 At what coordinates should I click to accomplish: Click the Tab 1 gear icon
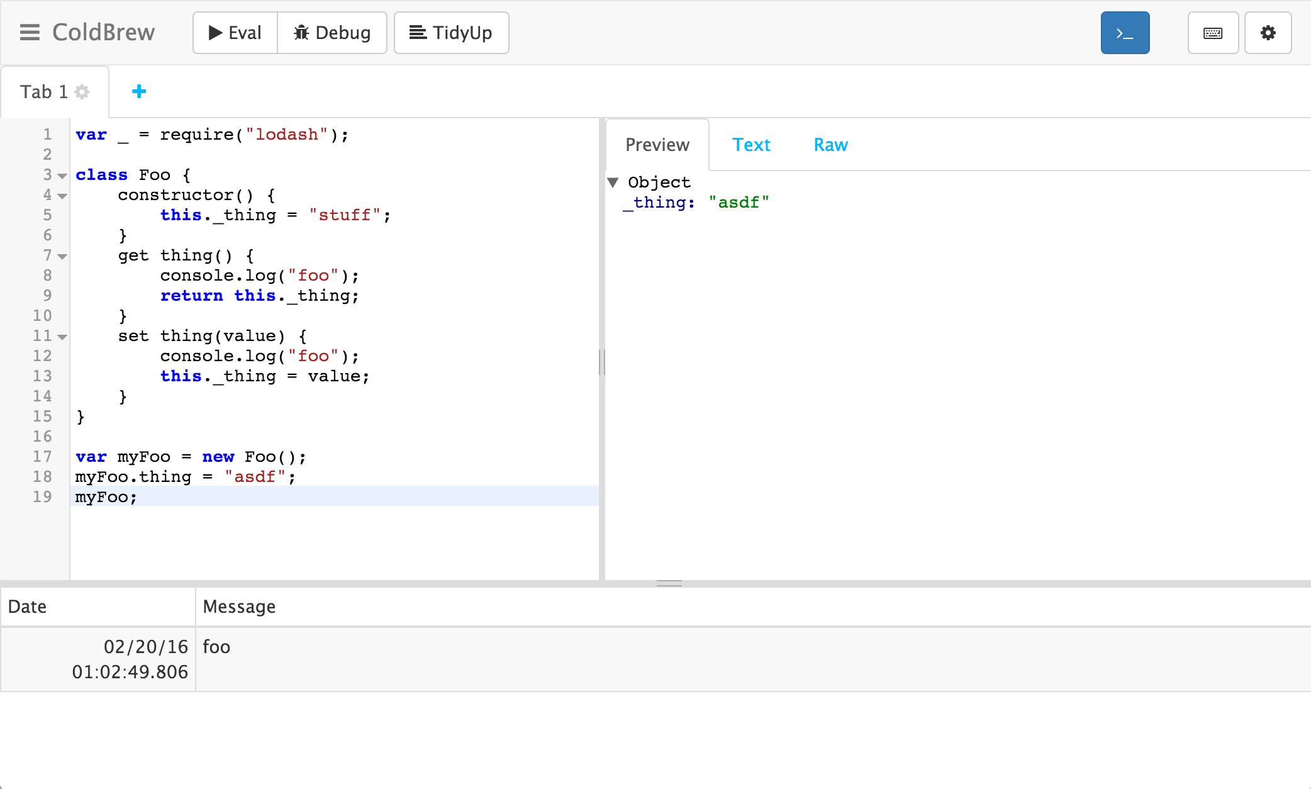[x=82, y=92]
